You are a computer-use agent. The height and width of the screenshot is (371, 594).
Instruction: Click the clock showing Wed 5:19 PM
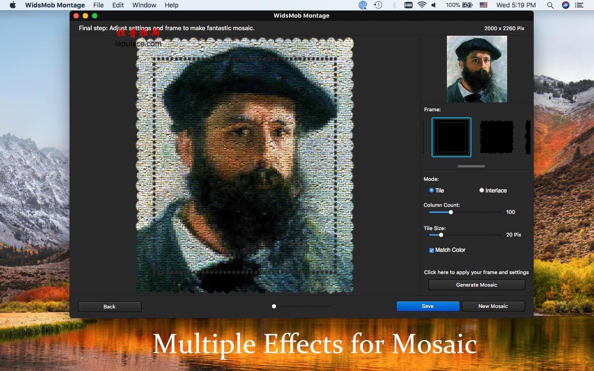click(x=516, y=5)
